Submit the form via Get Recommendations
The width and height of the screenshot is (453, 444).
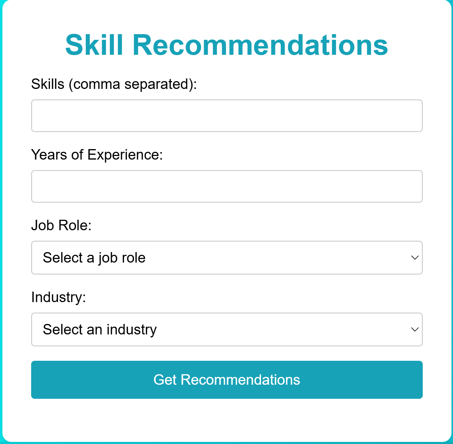tap(227, 380)
